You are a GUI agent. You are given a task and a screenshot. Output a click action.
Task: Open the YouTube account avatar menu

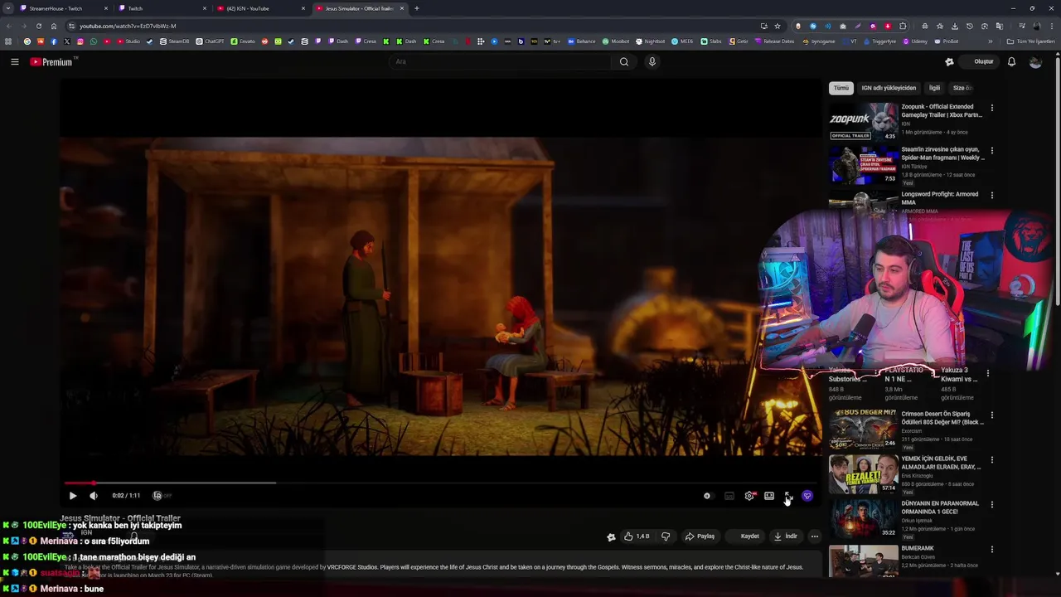coord(1035,62)
